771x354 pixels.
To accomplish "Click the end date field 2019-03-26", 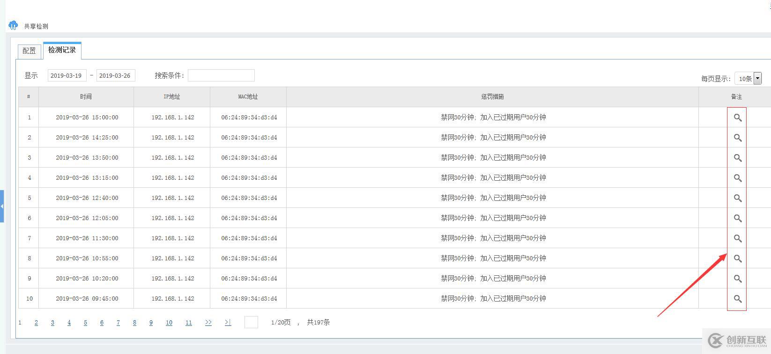I will click(x=116, y=75).
